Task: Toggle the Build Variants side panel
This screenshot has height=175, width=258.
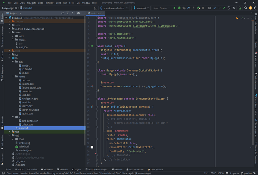Action: (2, 142)
